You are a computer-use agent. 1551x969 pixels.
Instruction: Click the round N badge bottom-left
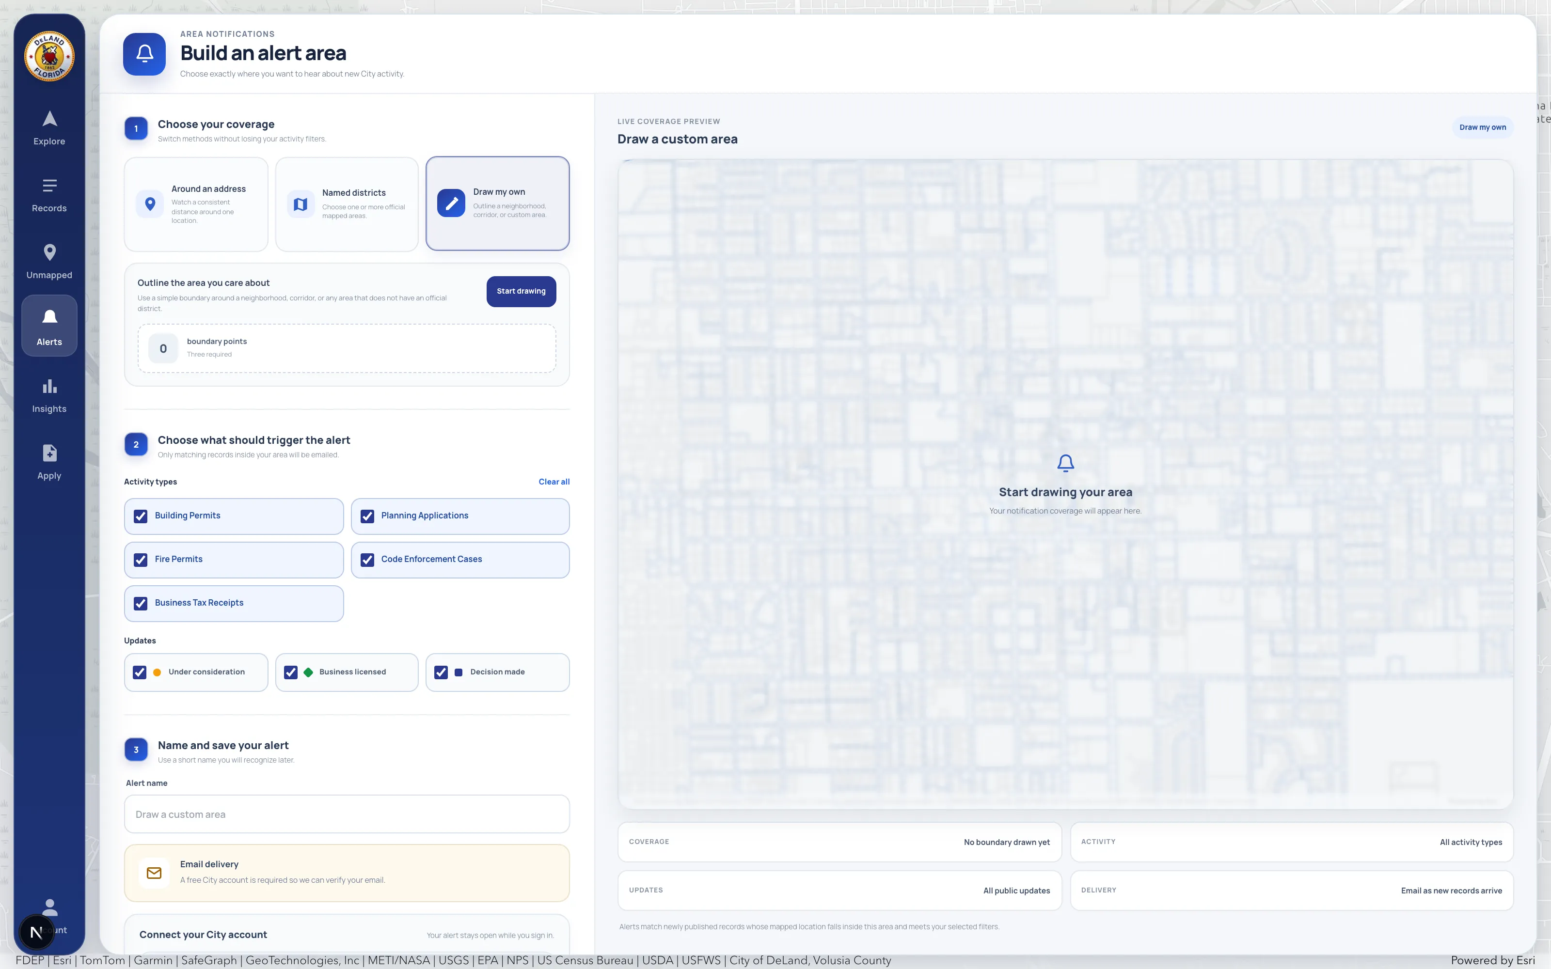pos(36,932)
